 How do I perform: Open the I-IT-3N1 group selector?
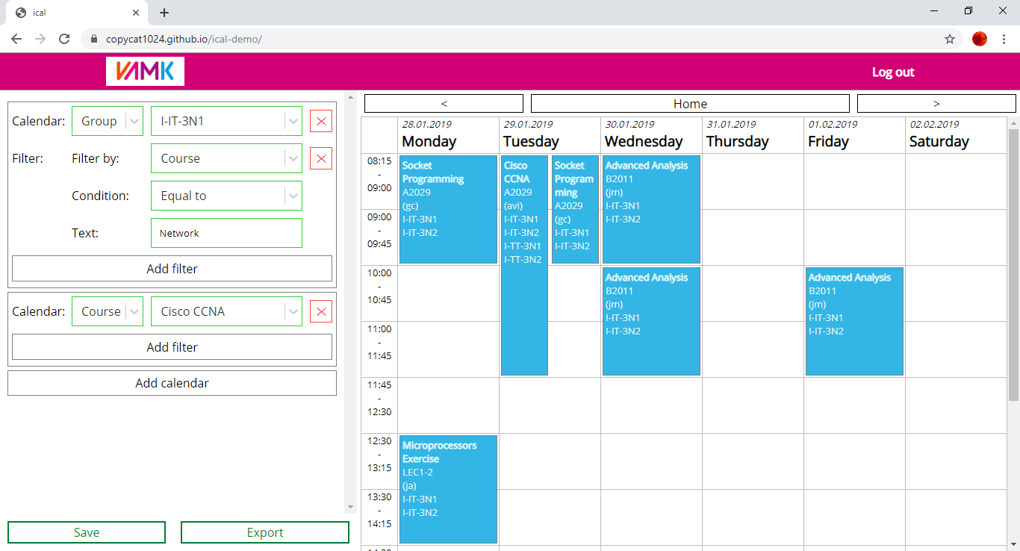pos(226,121)
